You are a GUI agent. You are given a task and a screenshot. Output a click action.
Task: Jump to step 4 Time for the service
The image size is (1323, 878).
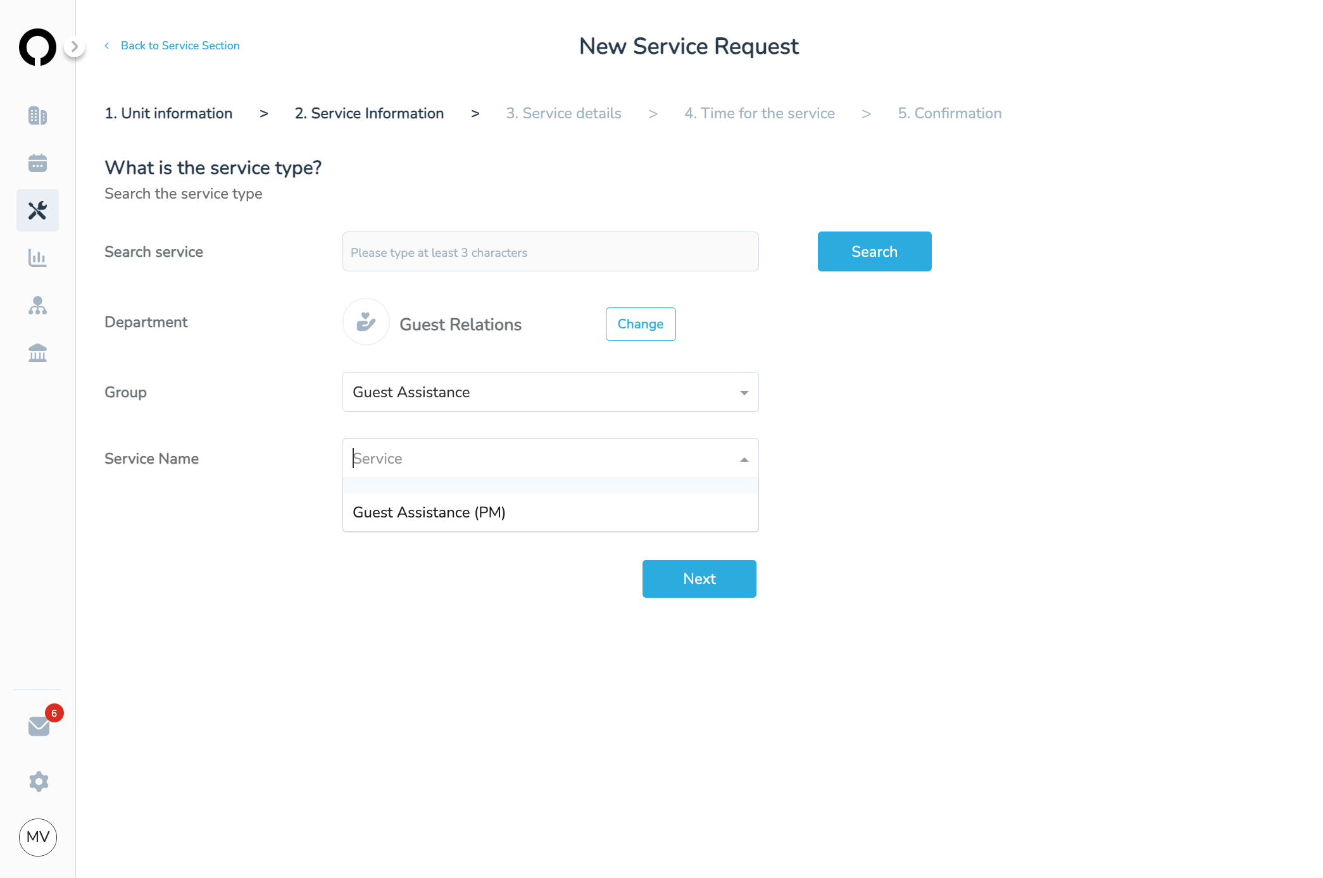(x=760, y=113)
